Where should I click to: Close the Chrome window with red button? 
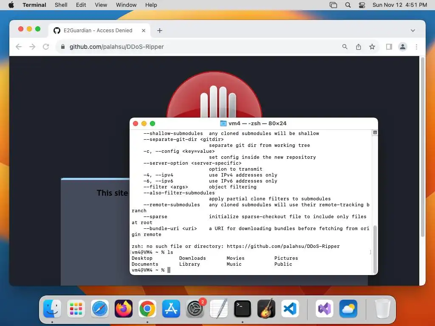coord(21,29)
